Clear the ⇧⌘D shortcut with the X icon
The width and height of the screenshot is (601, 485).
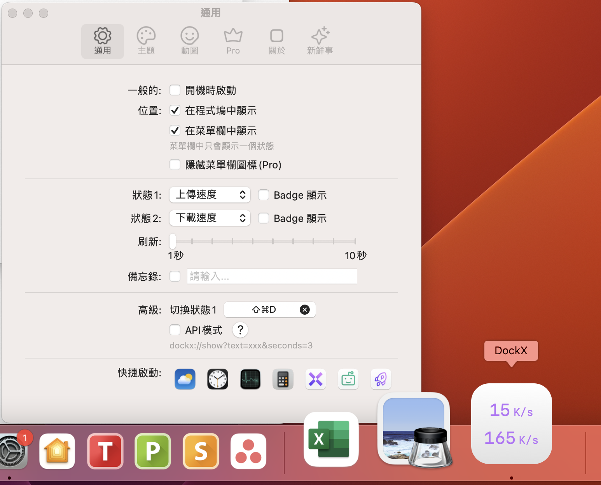(305, 310)
